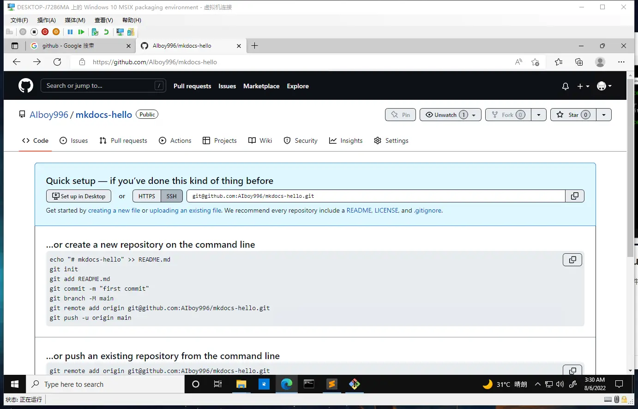The image size is (638, 409).
Task: Switch clone URL to HTTPS
Action: (x=147, y=196)
